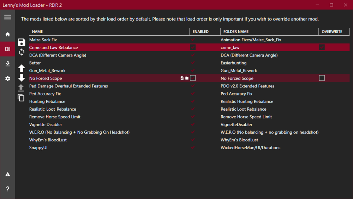Toggle Overwrite for Crime and Law Rebalance

pos(322,47)
